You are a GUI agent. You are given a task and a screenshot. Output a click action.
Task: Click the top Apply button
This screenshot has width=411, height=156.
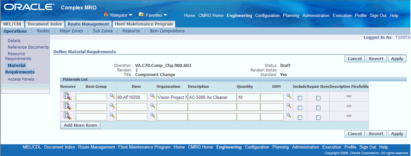click(x=397, y=59)
